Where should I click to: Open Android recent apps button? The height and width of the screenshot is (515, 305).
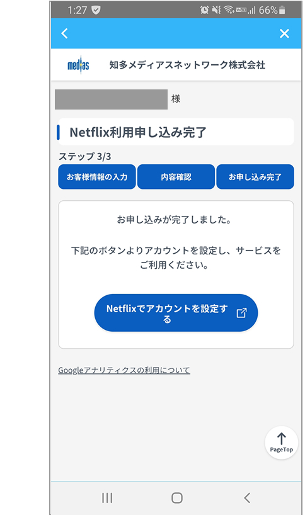click(x=107, y=498)
